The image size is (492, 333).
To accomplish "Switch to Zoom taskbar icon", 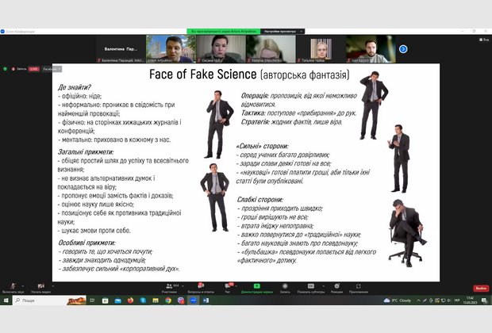I will (194, 300).
